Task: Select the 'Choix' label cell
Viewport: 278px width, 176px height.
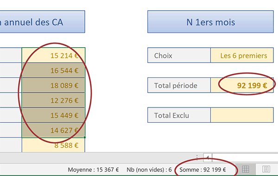Action: click(179, 55)
